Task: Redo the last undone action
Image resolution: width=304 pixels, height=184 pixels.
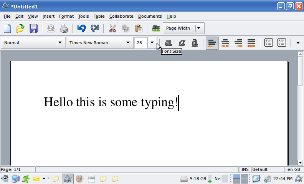Action: 94,28
